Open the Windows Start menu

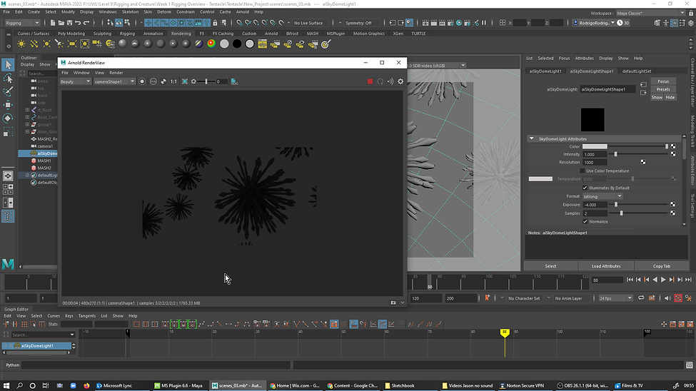coord(6,386)
